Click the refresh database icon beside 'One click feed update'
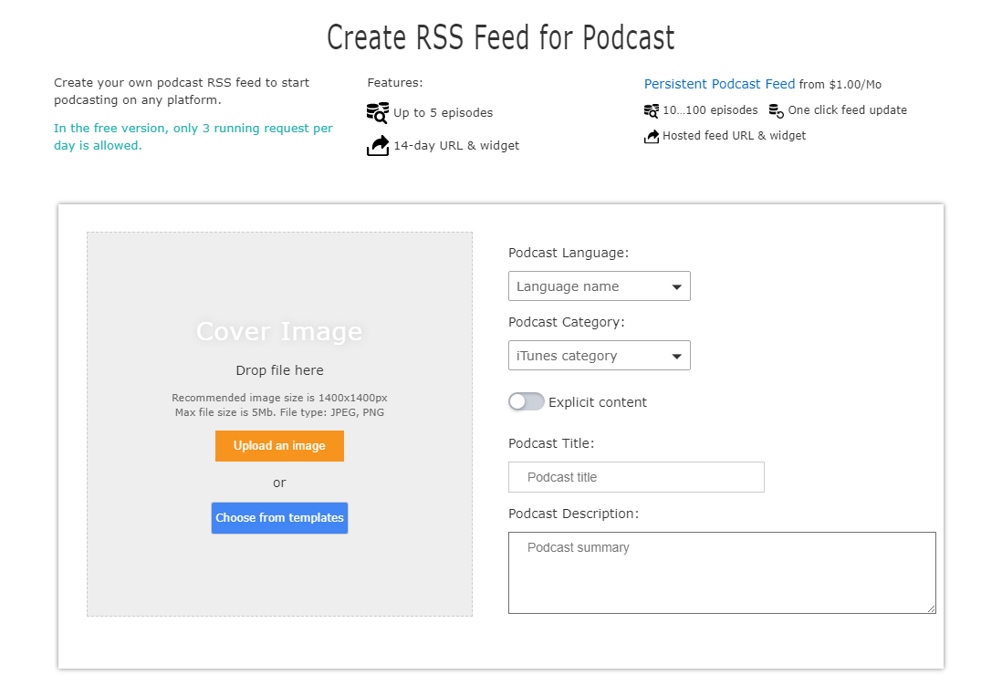The height and width of the screenshot is (675, 1002). coord(776,110)
